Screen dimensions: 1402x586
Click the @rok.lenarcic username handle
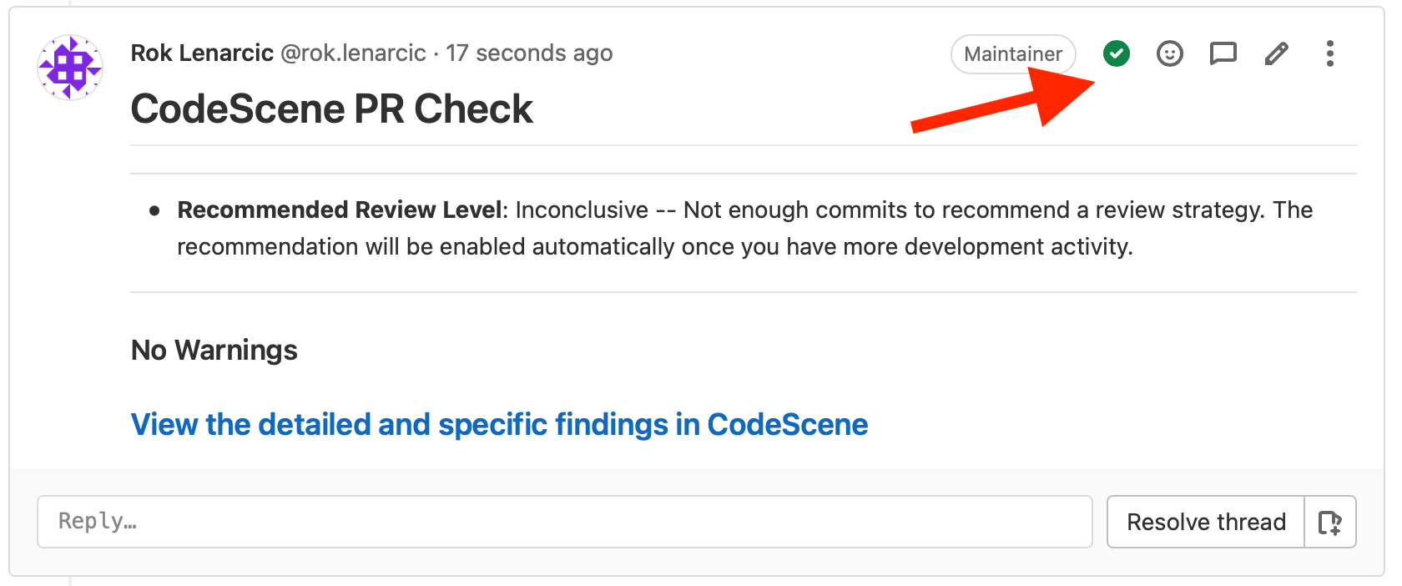(353, 53)
